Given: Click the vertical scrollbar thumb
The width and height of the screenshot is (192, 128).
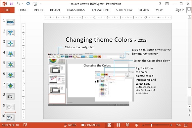Looking at the screenshot, I should pos(190,92).
